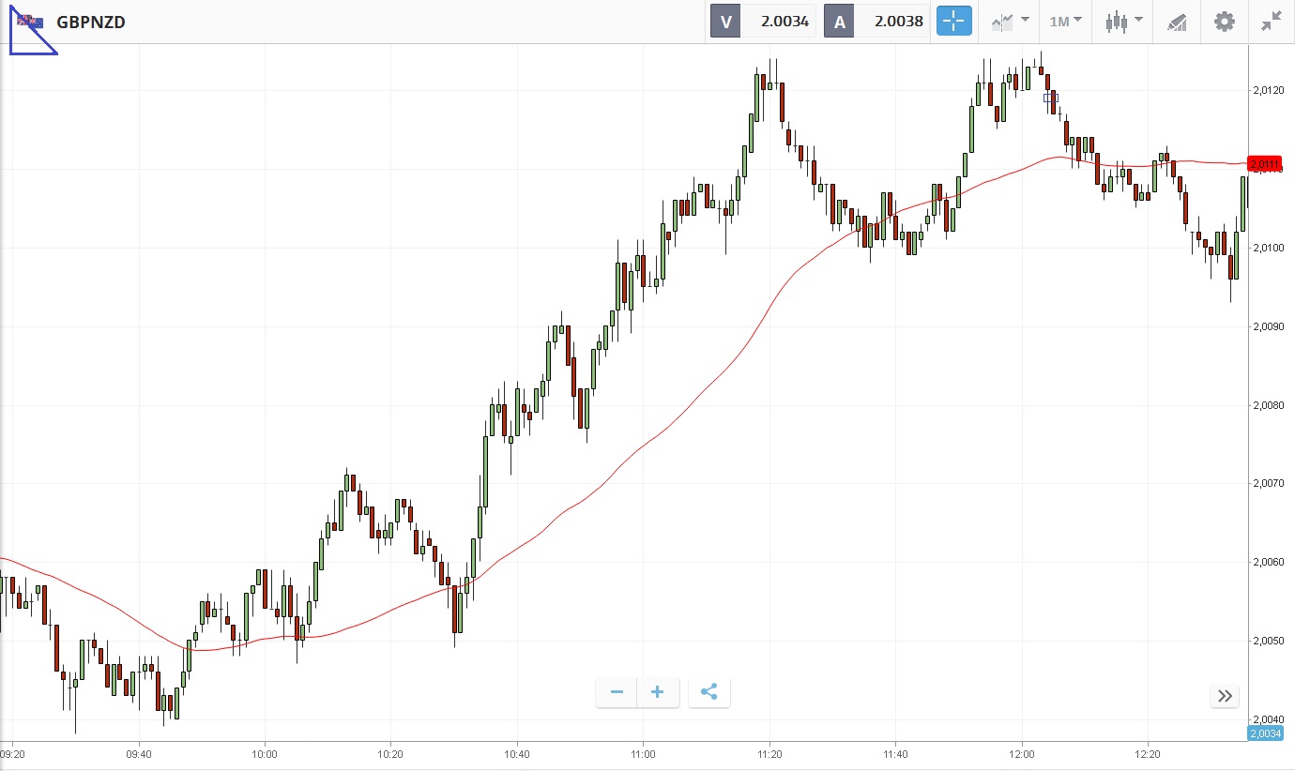Zoom out the chart with minus
Screen dimensions: 1295x771
(x=617, y=692)
